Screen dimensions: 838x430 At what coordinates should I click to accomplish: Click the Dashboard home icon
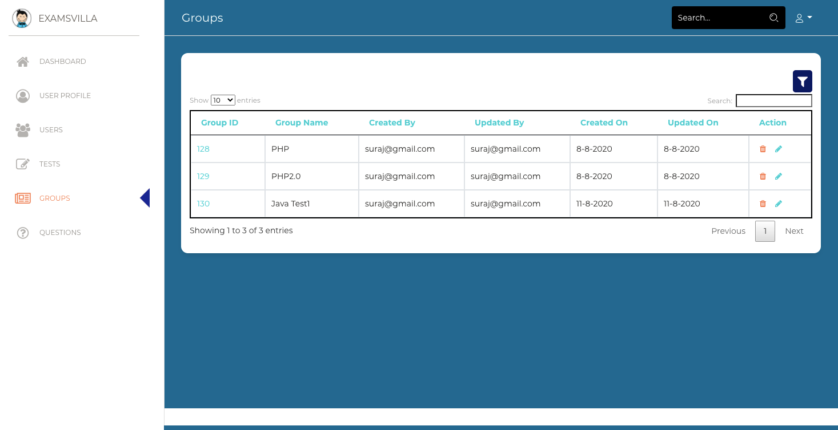coord(23,62)
